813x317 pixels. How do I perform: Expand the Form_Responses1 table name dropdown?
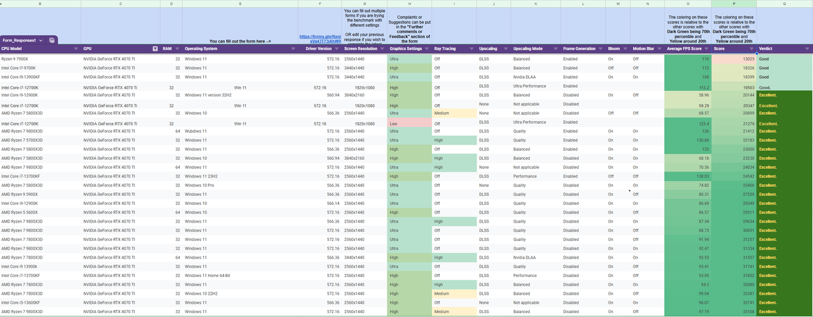click(41, 40)
